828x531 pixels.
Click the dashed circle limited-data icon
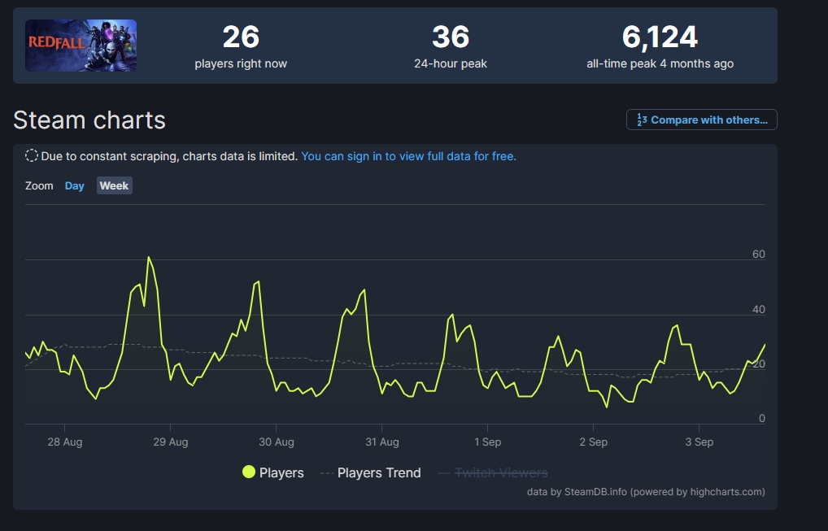(32, 155)
